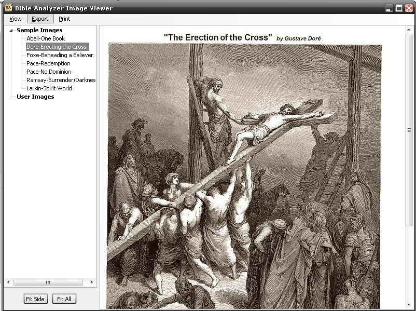Click the "by Gustave Doré" caption
This screenshot has width=416, height=311.
tap(298, 38)
